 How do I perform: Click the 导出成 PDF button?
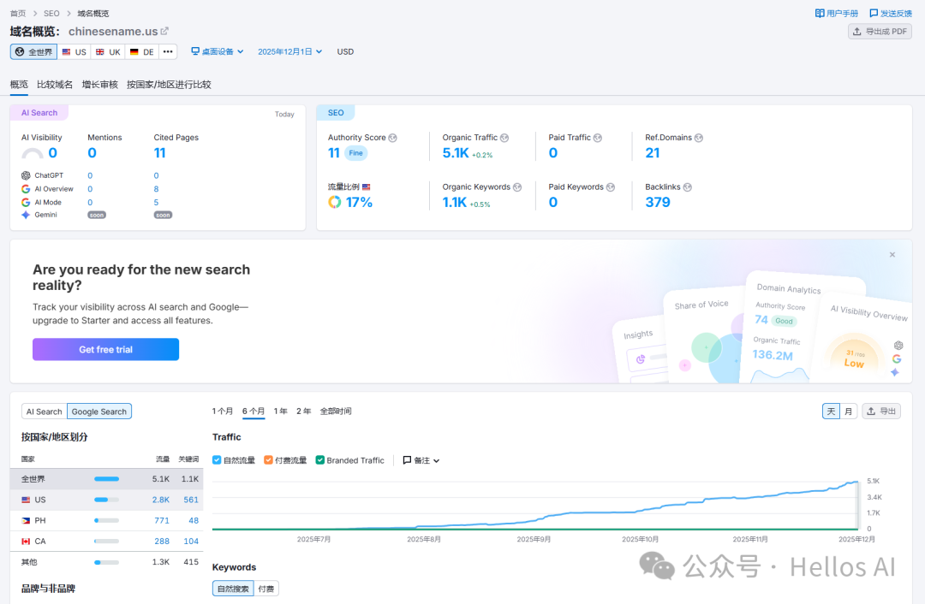(880, 32)
